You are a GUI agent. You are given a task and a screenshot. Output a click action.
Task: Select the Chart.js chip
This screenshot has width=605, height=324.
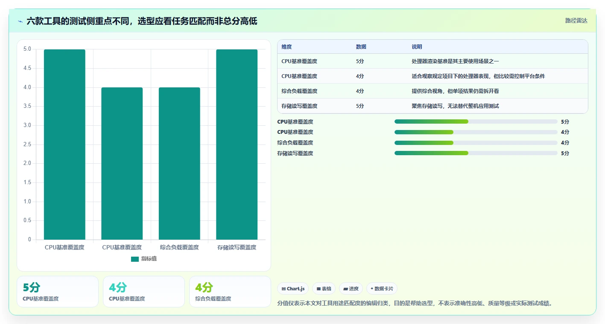tap(293, 289)
